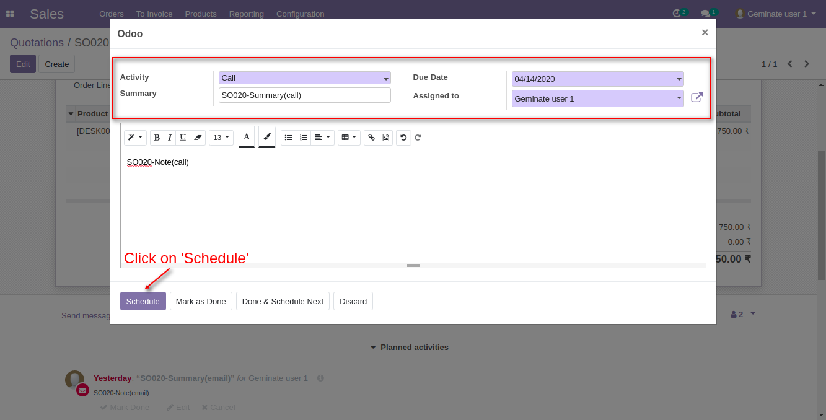The width and height of the screenshot is (826, 420).
Task: Open the font size dropdown
Action: click(221, 138)
